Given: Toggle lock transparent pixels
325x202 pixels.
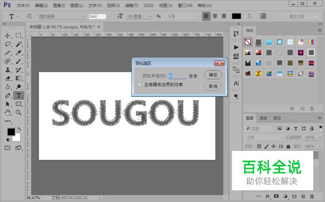Looking at the screenshot, I should (x=259, y=146).
